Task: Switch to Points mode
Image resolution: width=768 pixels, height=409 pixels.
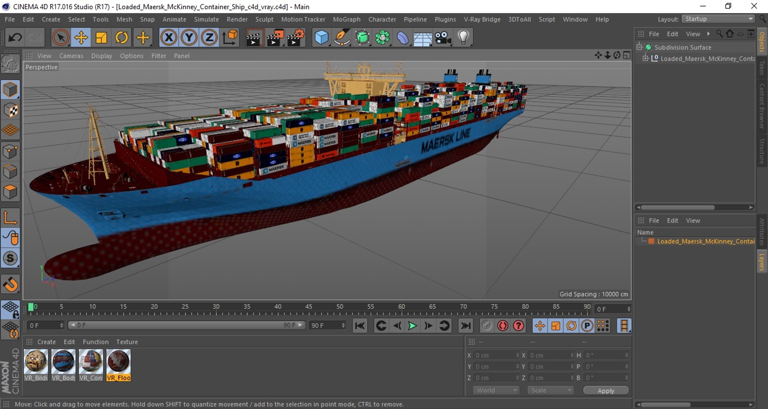Action: click(x=10, y=152)
